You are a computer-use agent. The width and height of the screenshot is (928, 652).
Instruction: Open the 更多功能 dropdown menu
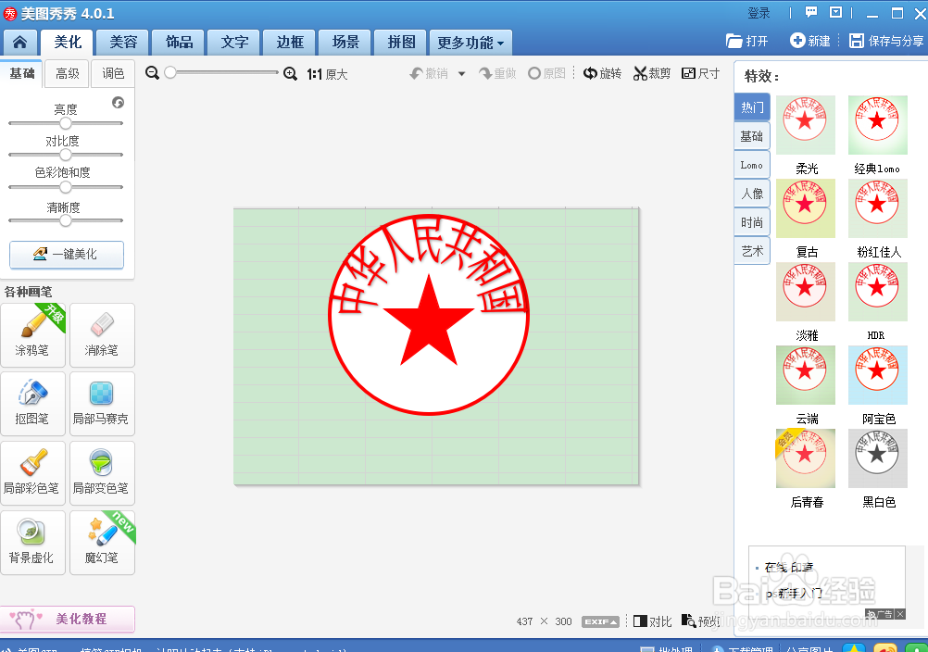click(470, 43)
